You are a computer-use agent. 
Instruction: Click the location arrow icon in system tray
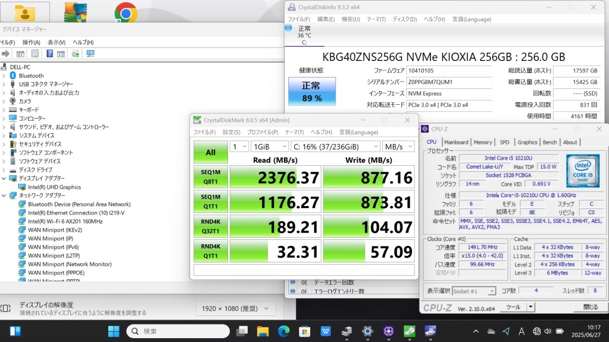506,332
